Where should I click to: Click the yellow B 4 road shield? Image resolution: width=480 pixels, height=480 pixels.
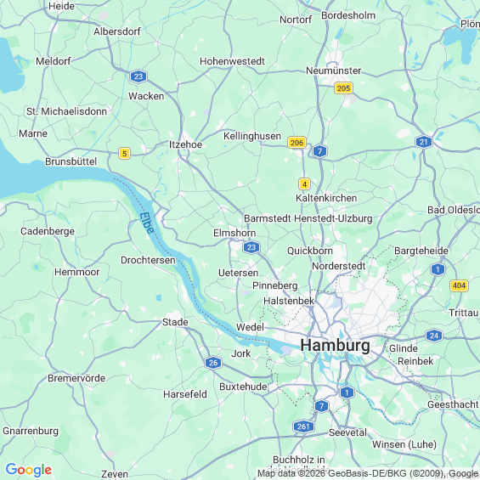pos(304,184)
